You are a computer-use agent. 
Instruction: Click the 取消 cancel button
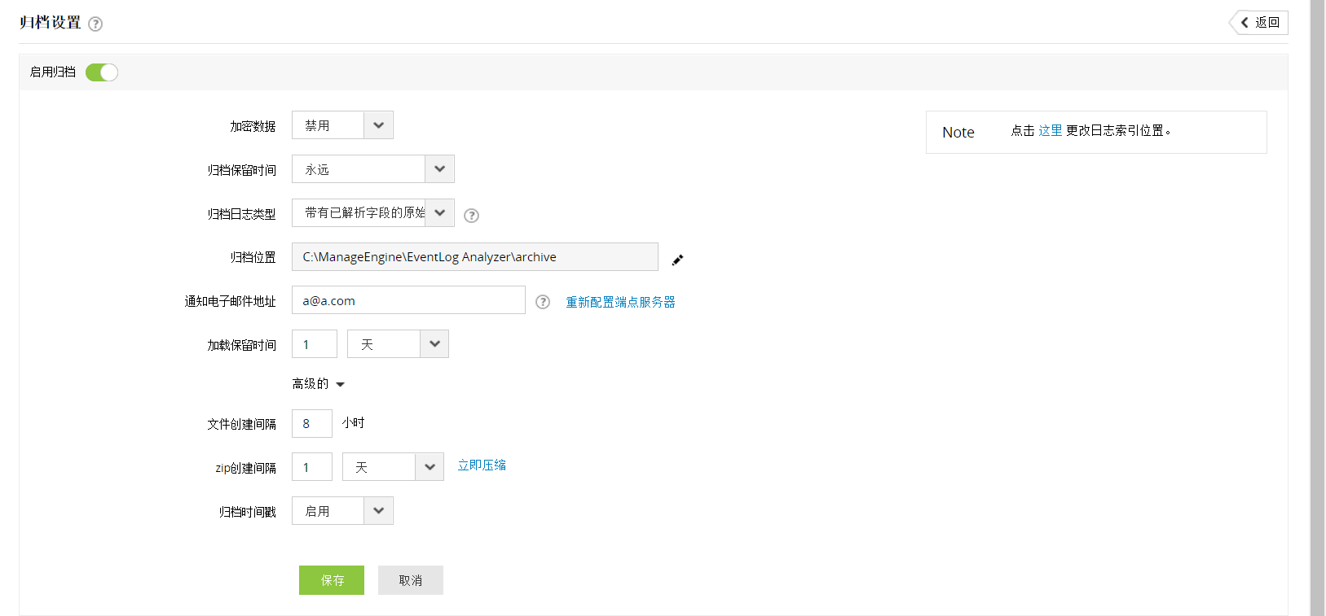pos(411,580)
